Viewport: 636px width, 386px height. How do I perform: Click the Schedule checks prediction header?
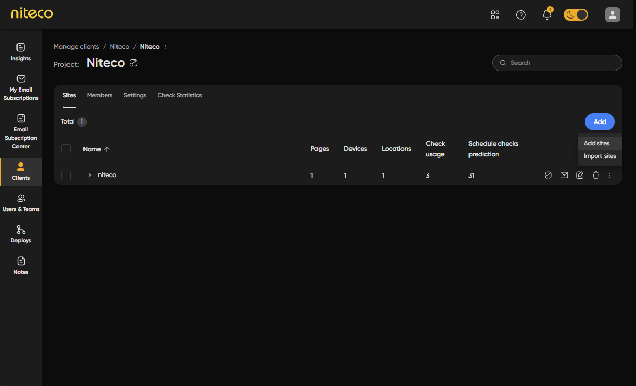pyautogui.click(x=493, y=149)
